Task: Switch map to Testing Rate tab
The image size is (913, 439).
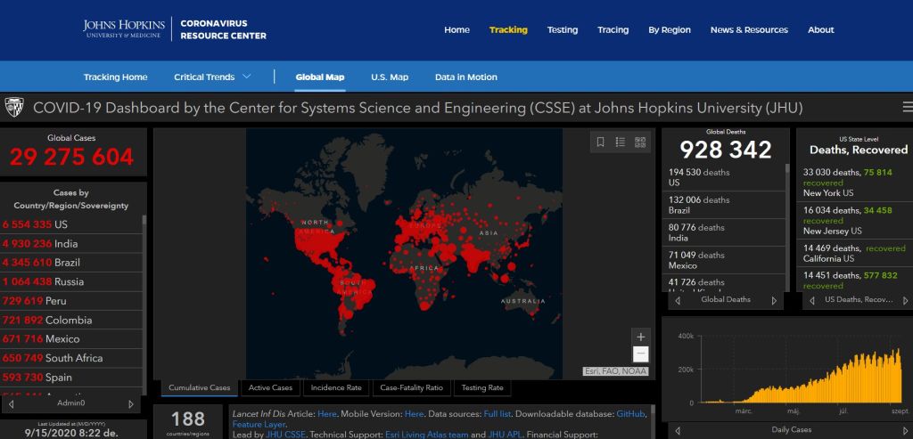Action: pyautogui.click(x=482, y=388)
